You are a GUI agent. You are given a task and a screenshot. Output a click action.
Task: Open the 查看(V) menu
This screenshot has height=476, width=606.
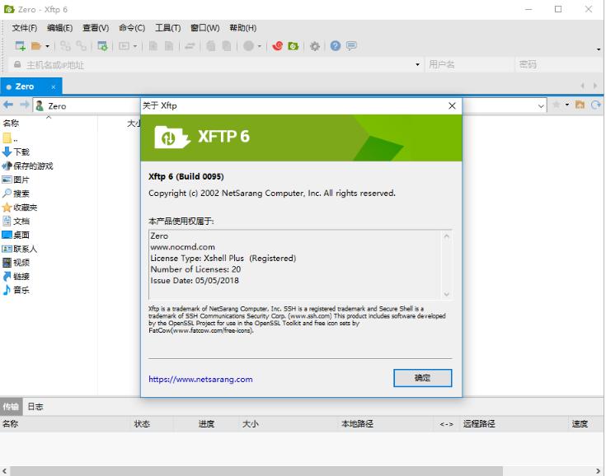[x=96, y=28]
